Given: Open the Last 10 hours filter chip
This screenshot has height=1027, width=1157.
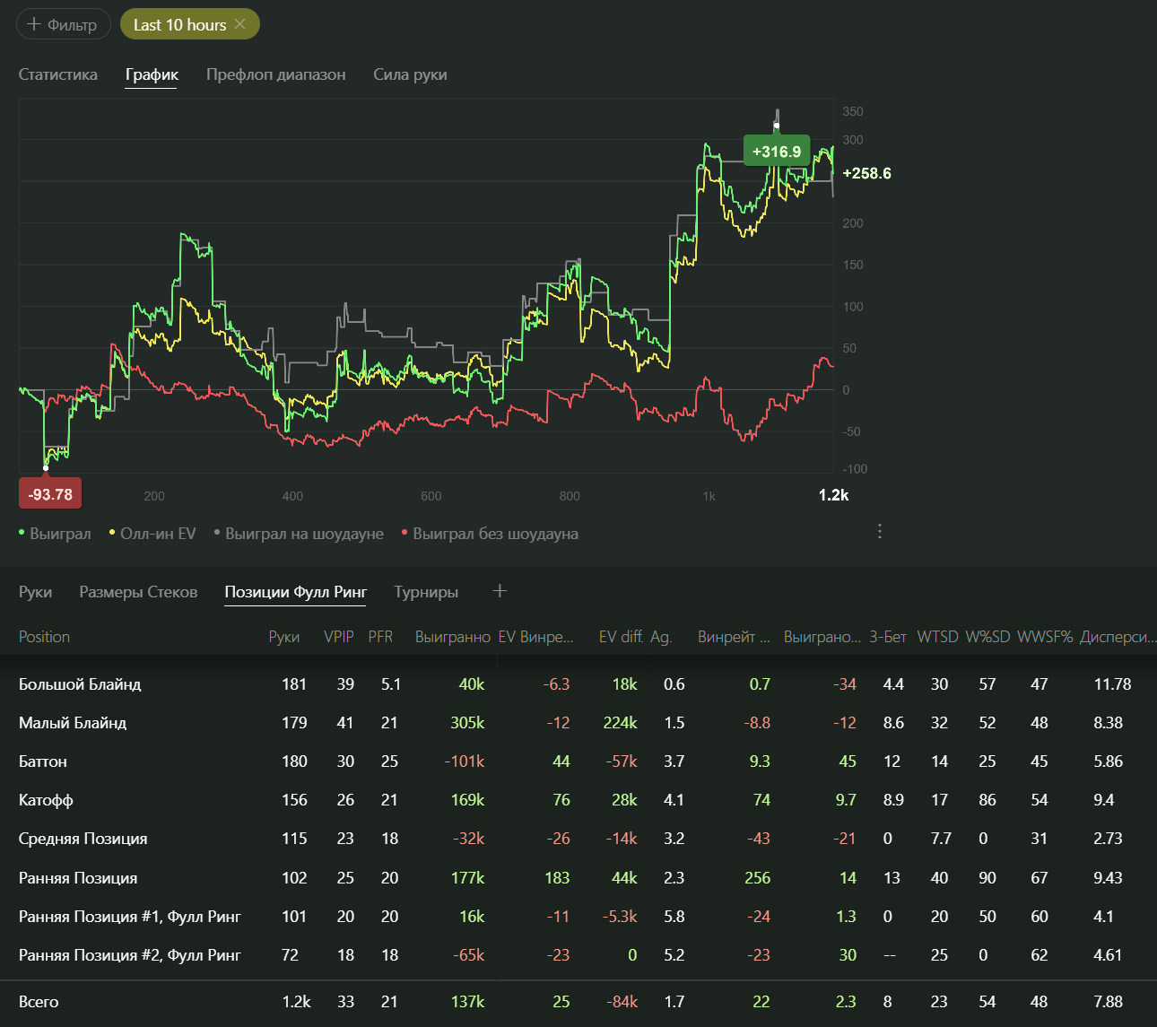Looking at the screenshot, I should [179, 24].
